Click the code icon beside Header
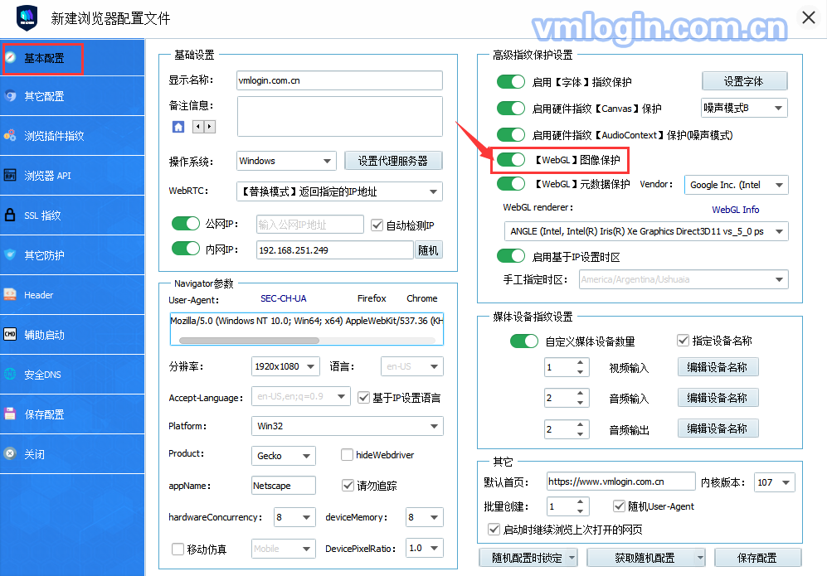This screenshot has width=827, height=576. [10, 294]
